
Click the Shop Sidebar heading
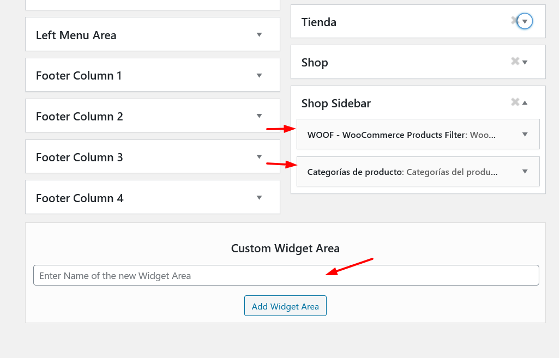pos(336,104)
